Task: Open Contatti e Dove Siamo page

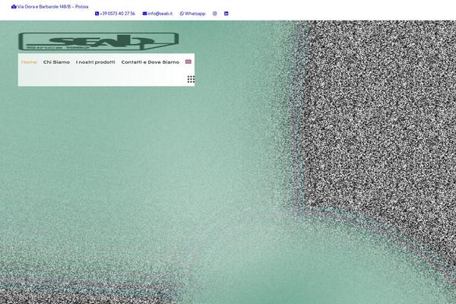Action: (150, 62)
